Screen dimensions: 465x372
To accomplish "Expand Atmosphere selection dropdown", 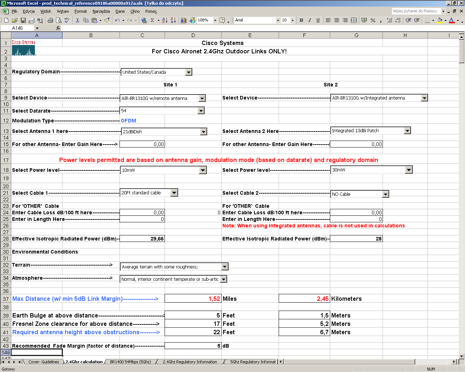I will [224, 279].
